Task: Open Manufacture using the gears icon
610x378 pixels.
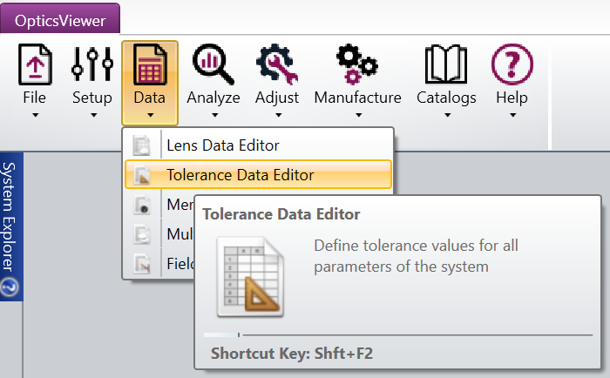Action: 357,65
